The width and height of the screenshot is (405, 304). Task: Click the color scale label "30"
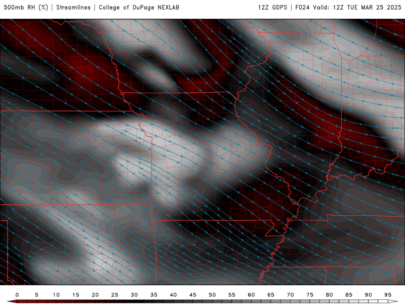134,295
